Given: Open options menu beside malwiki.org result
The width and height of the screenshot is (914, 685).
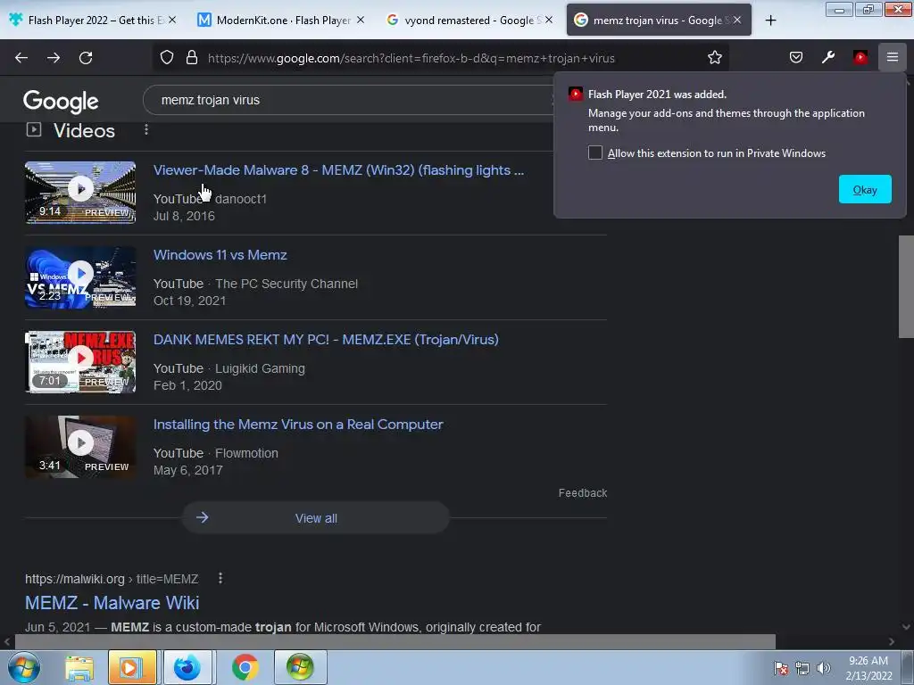Looking at the screenshot, I should [220, 578].
